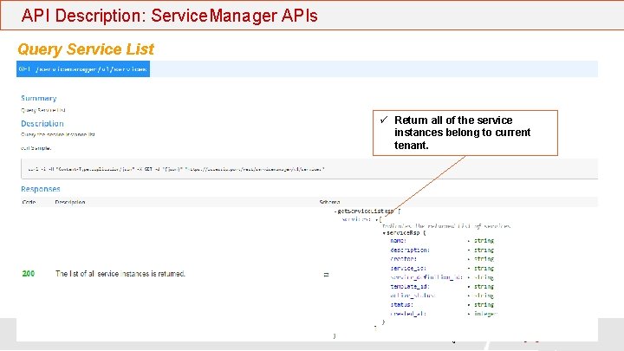Click the slide title ServiceManager APIs
Screen dimensions: 624x351
169,16
